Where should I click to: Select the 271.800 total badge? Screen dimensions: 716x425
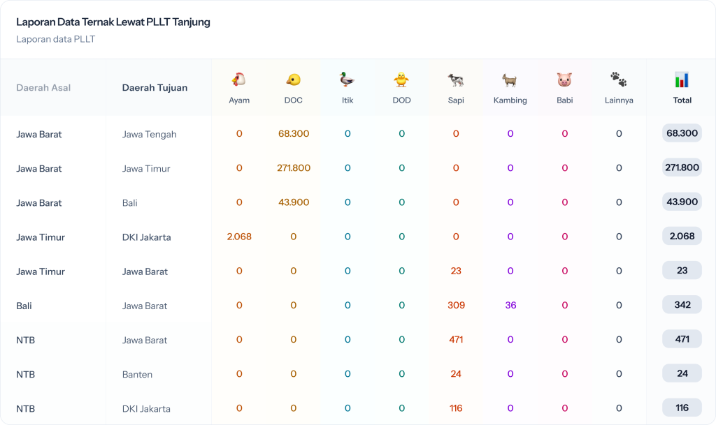click(682, 167)
